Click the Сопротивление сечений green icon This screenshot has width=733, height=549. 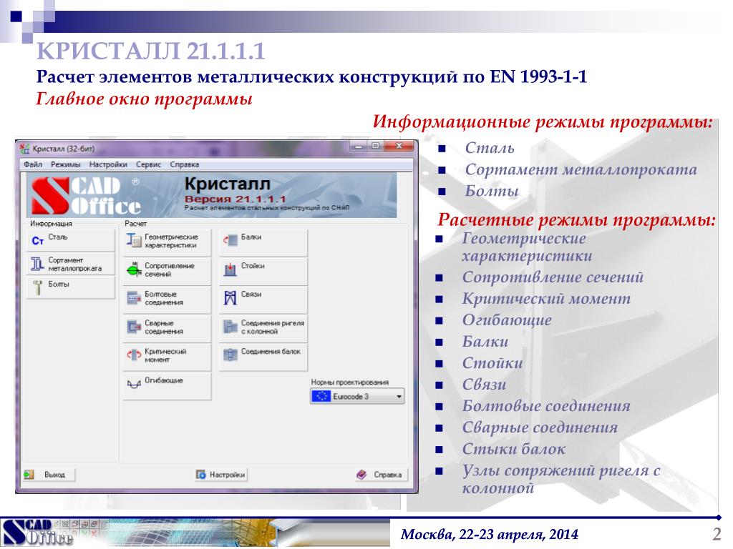point(134,269)
